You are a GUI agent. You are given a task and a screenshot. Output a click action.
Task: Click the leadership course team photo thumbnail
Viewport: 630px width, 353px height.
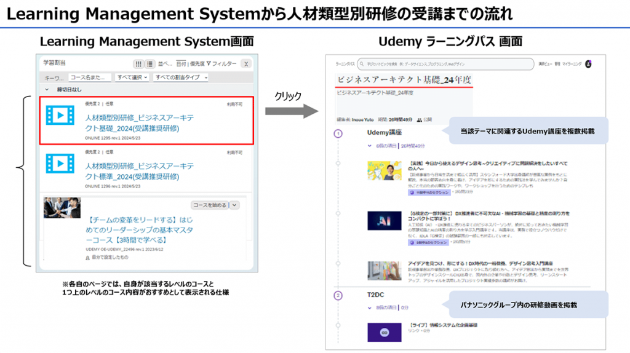[62, 208]
